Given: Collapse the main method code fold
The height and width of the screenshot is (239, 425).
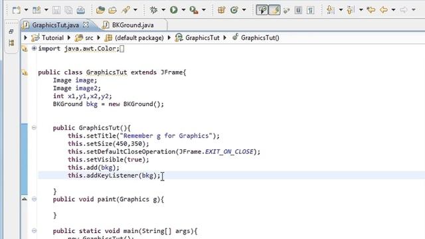Looking at the screenshot, I should pyautogui.click(x=34, y=231).
